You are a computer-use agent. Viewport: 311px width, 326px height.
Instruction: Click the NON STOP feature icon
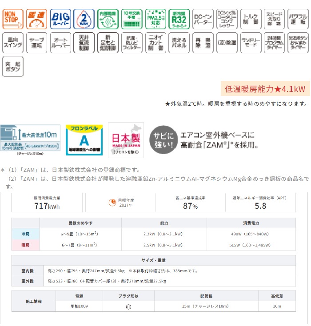click(x=13, y=19)
